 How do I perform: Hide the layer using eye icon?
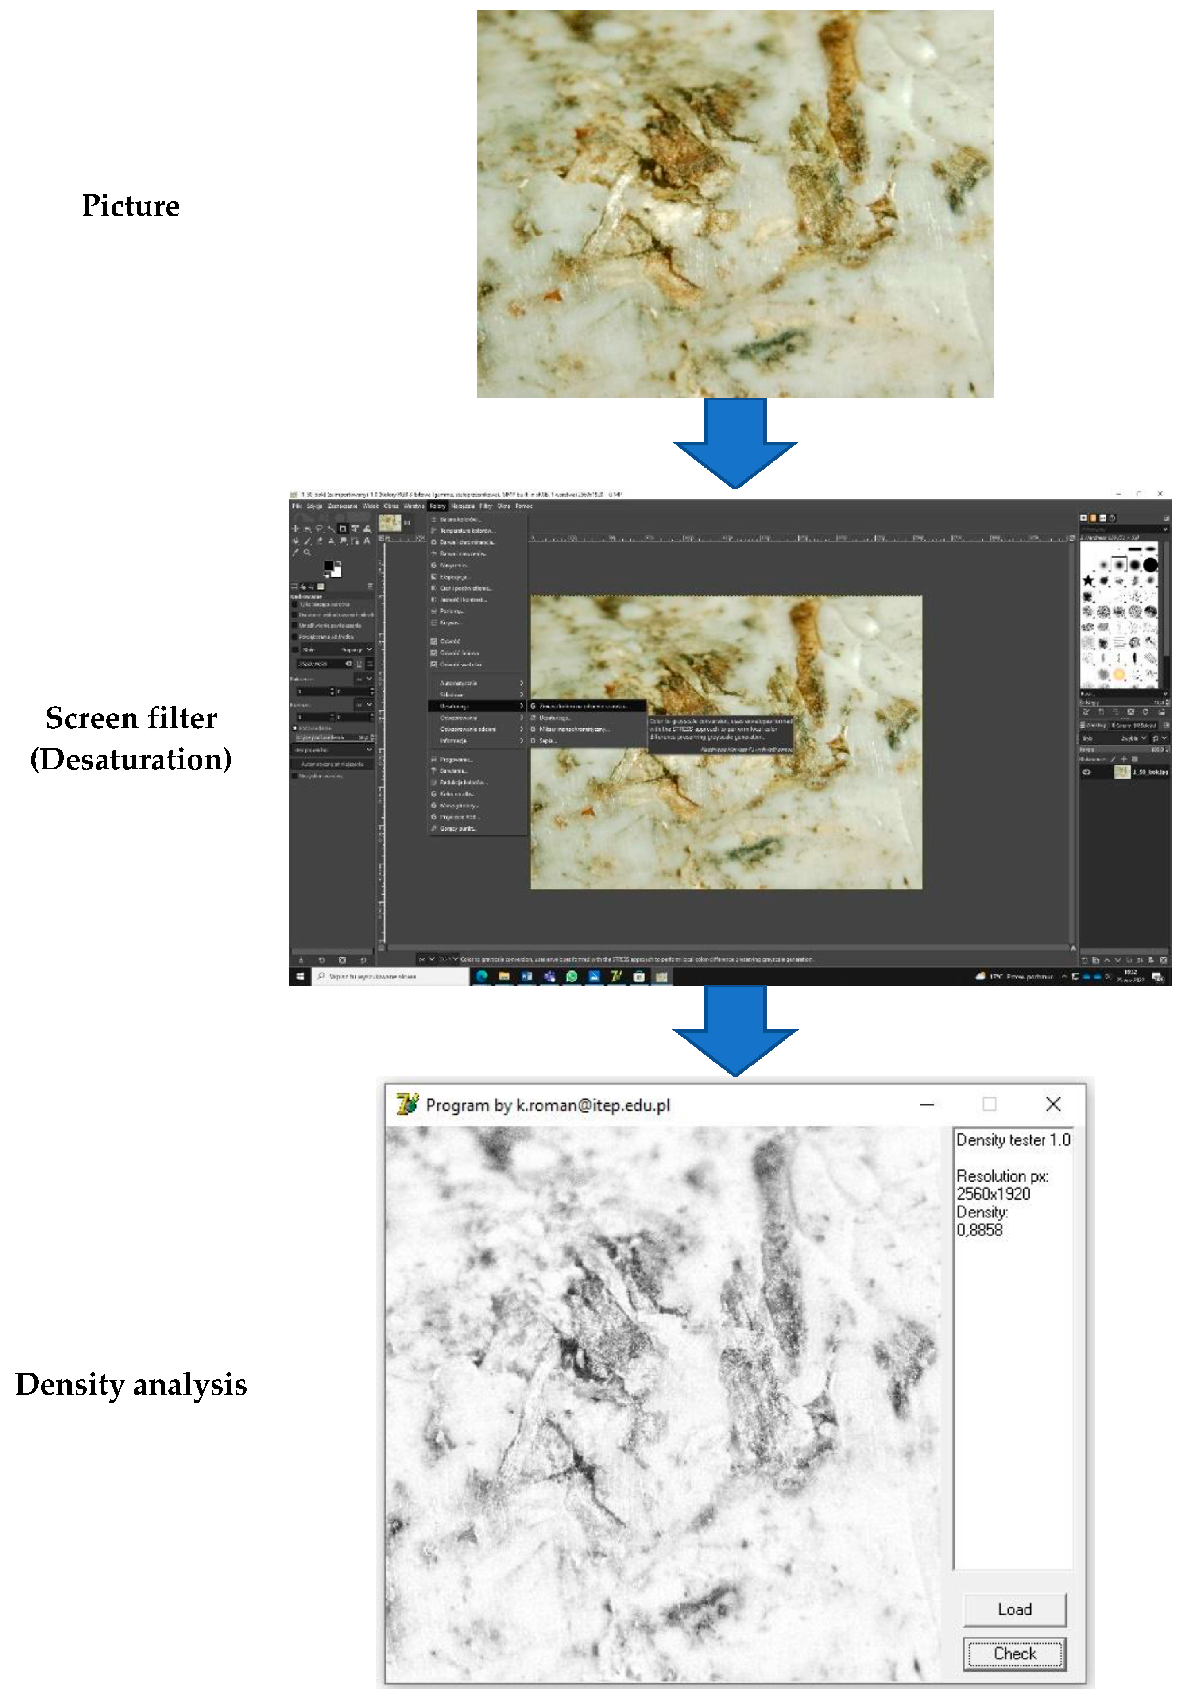click(x=1087, y=773)
